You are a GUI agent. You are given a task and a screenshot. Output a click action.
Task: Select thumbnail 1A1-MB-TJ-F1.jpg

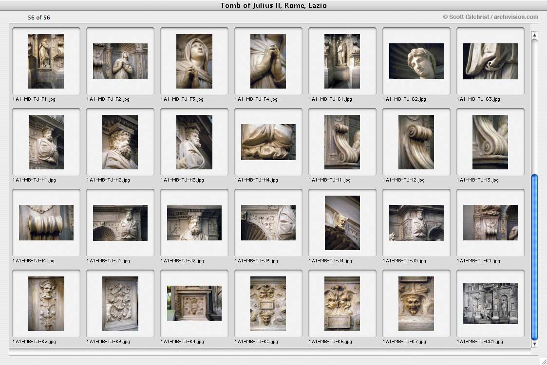coord(46,61)
